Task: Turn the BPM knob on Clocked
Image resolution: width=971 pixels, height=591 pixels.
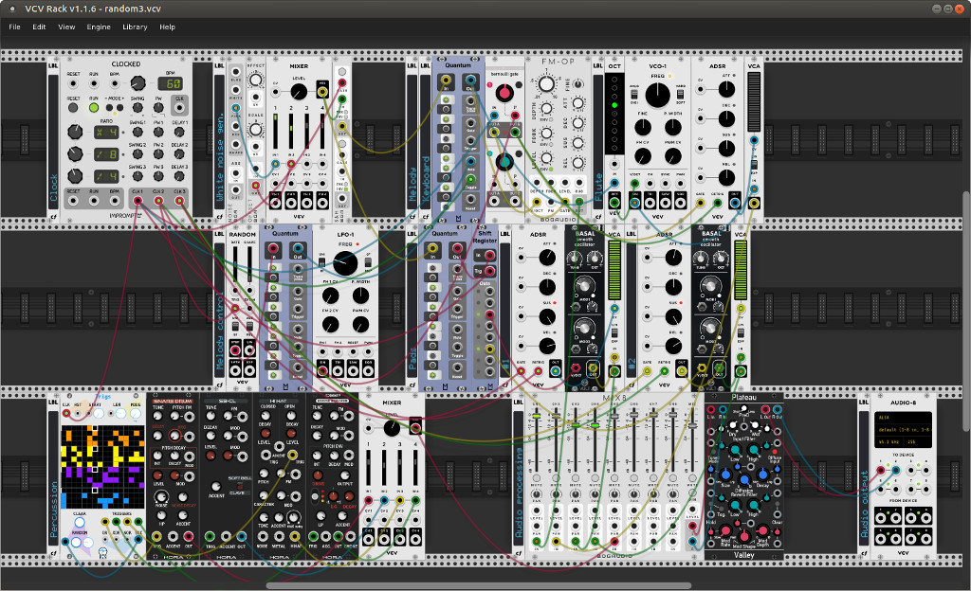Action: 137,82
